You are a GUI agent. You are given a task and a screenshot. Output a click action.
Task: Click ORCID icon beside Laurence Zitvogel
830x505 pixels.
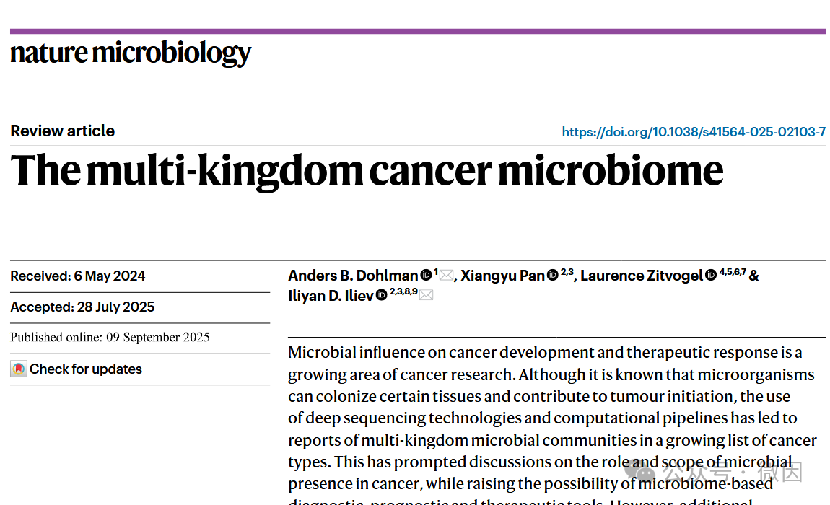711,275
